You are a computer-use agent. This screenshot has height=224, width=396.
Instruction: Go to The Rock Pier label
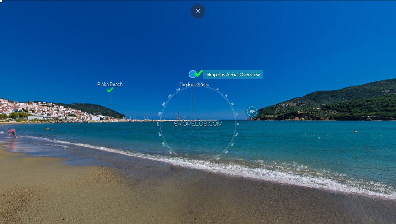pos(193,84)
